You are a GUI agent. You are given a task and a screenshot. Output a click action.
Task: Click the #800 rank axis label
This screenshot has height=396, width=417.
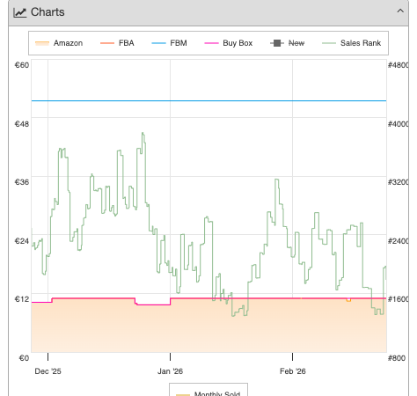[397, 358]
